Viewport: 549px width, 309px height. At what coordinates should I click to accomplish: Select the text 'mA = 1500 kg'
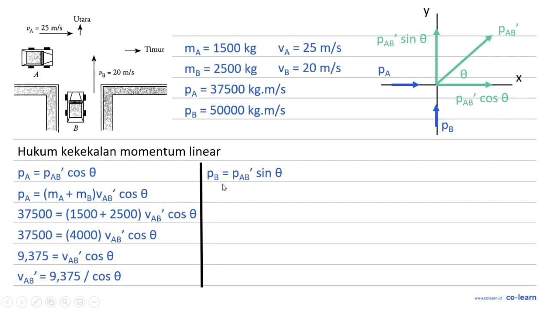point(220,48)
